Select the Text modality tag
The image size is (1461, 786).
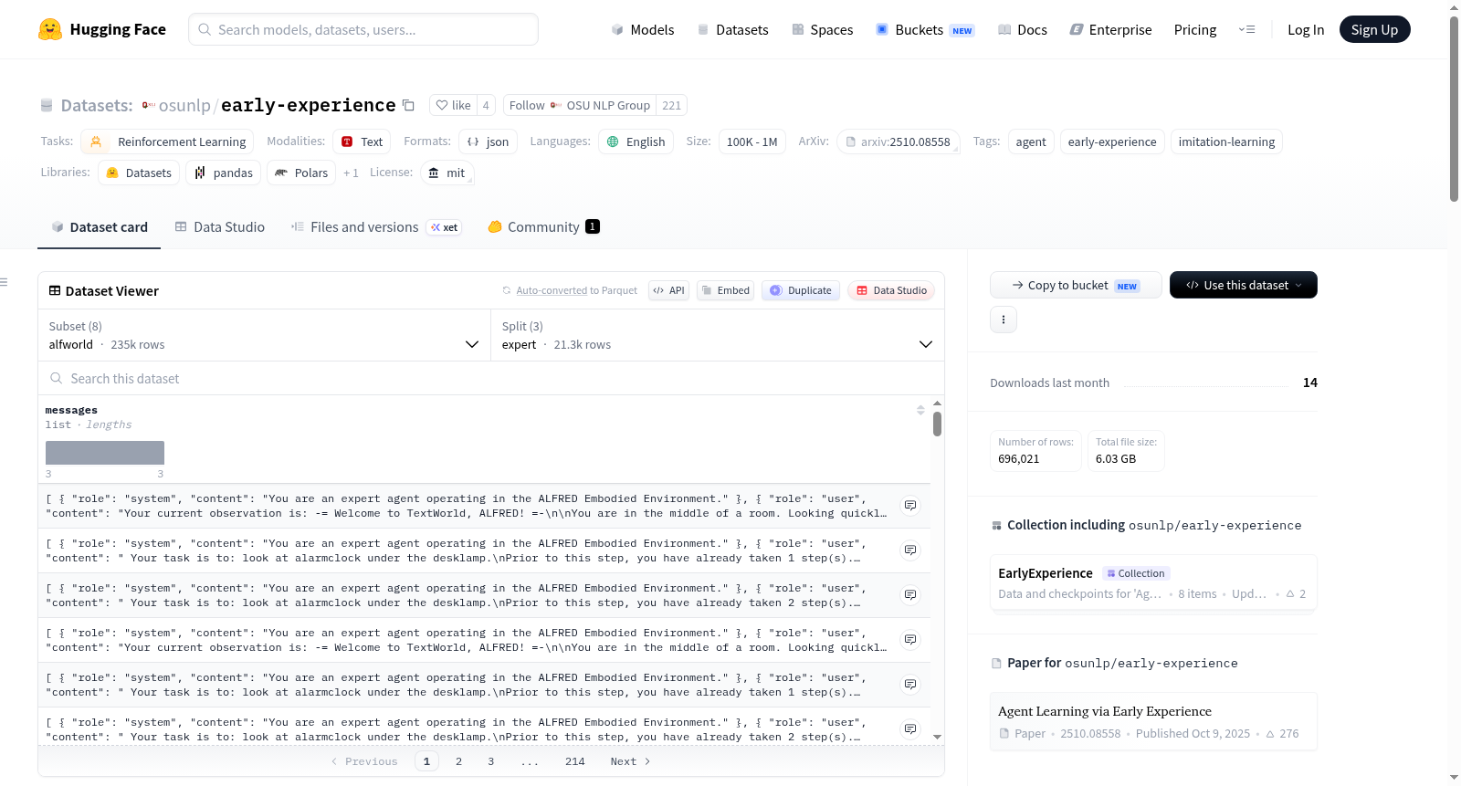coord(363,141)
